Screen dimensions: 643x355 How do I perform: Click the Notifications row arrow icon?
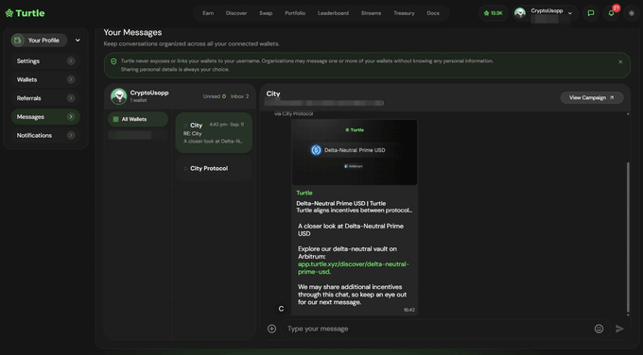[71, 135]
